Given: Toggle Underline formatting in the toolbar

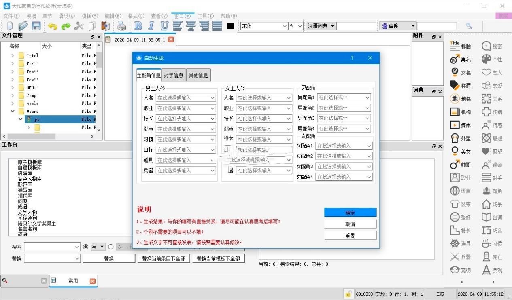Looking at the screenshot, I should point(164,26).
